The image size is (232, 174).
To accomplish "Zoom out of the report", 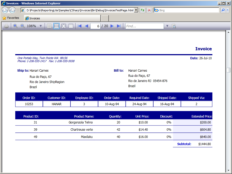I will 22,26.
